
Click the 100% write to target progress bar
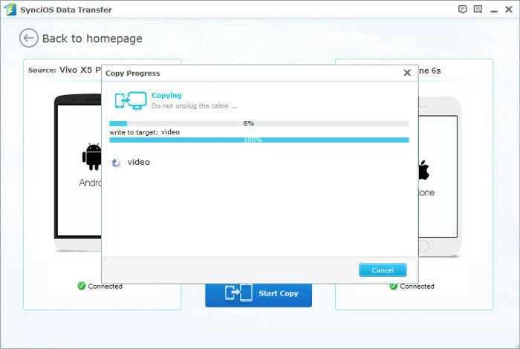tap(259, 140)
